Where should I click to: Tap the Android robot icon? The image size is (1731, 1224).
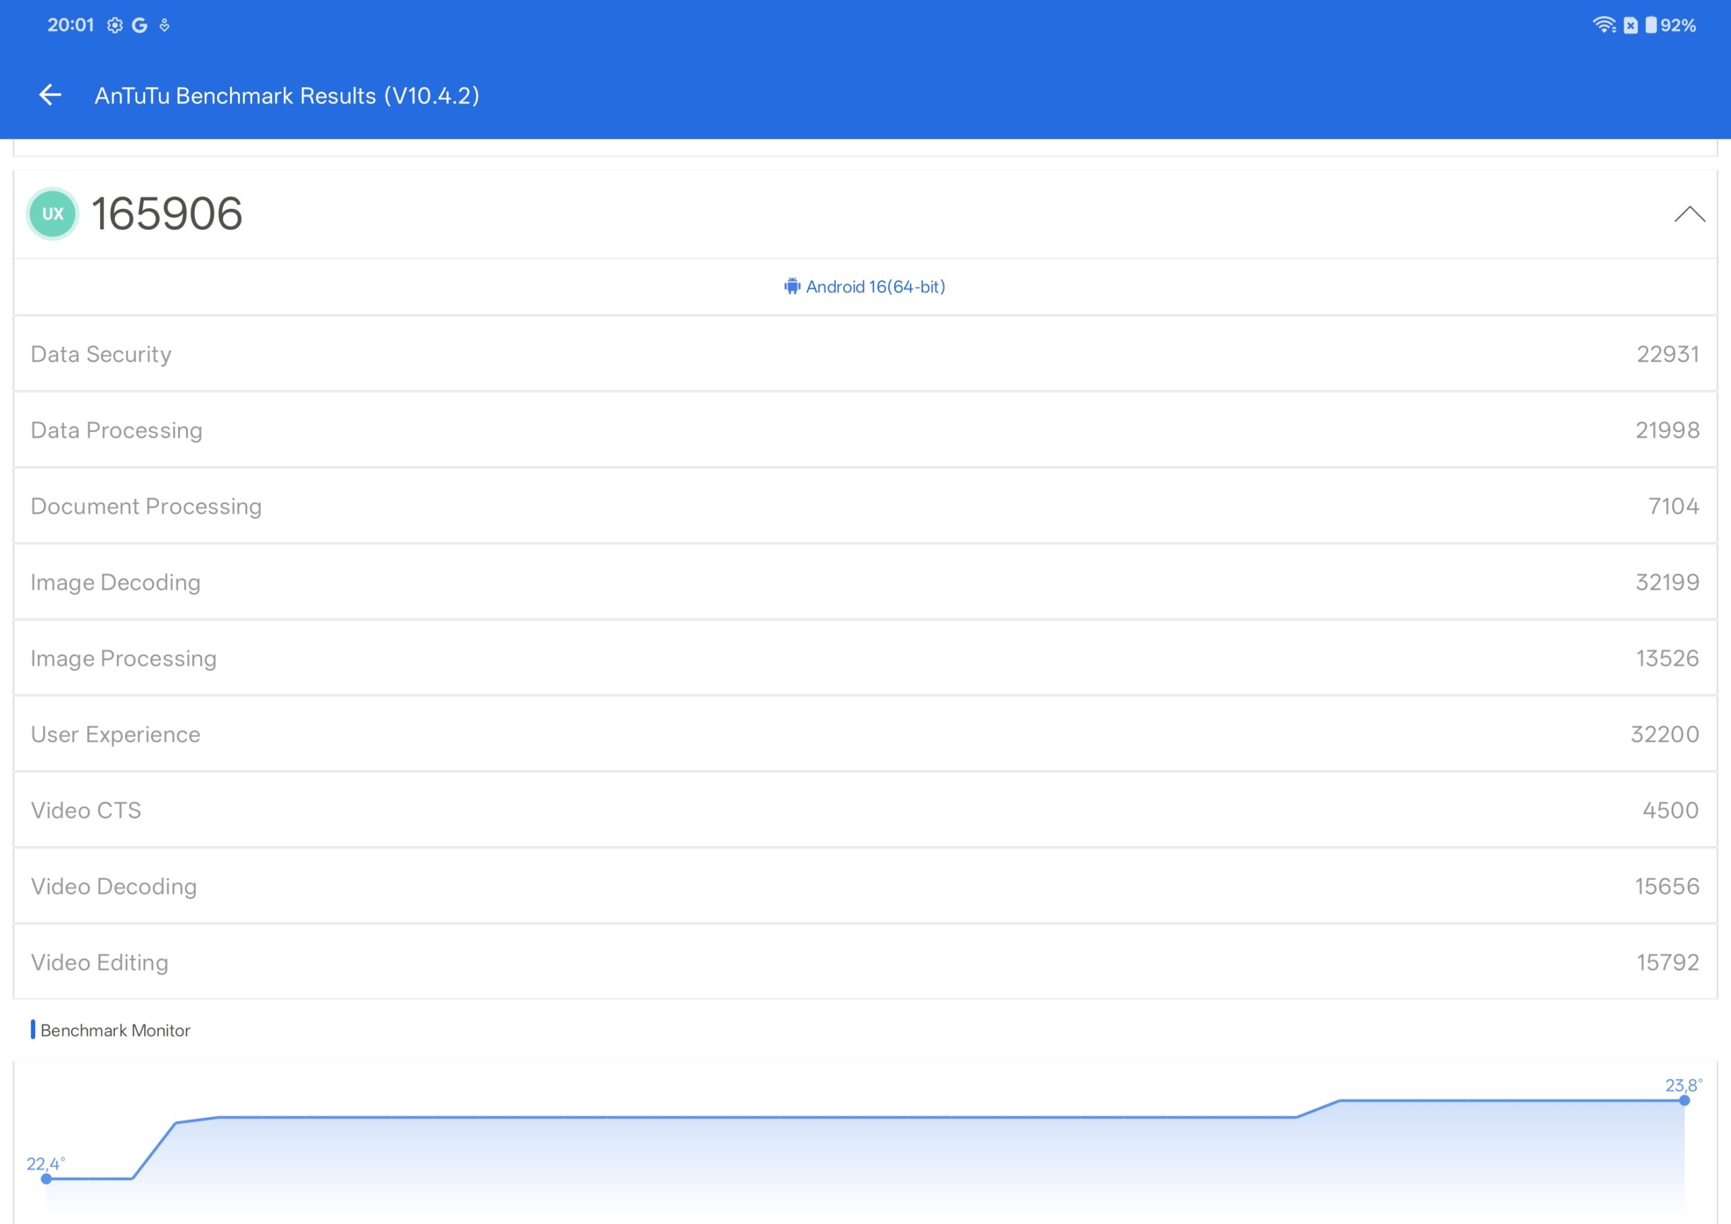792,287
